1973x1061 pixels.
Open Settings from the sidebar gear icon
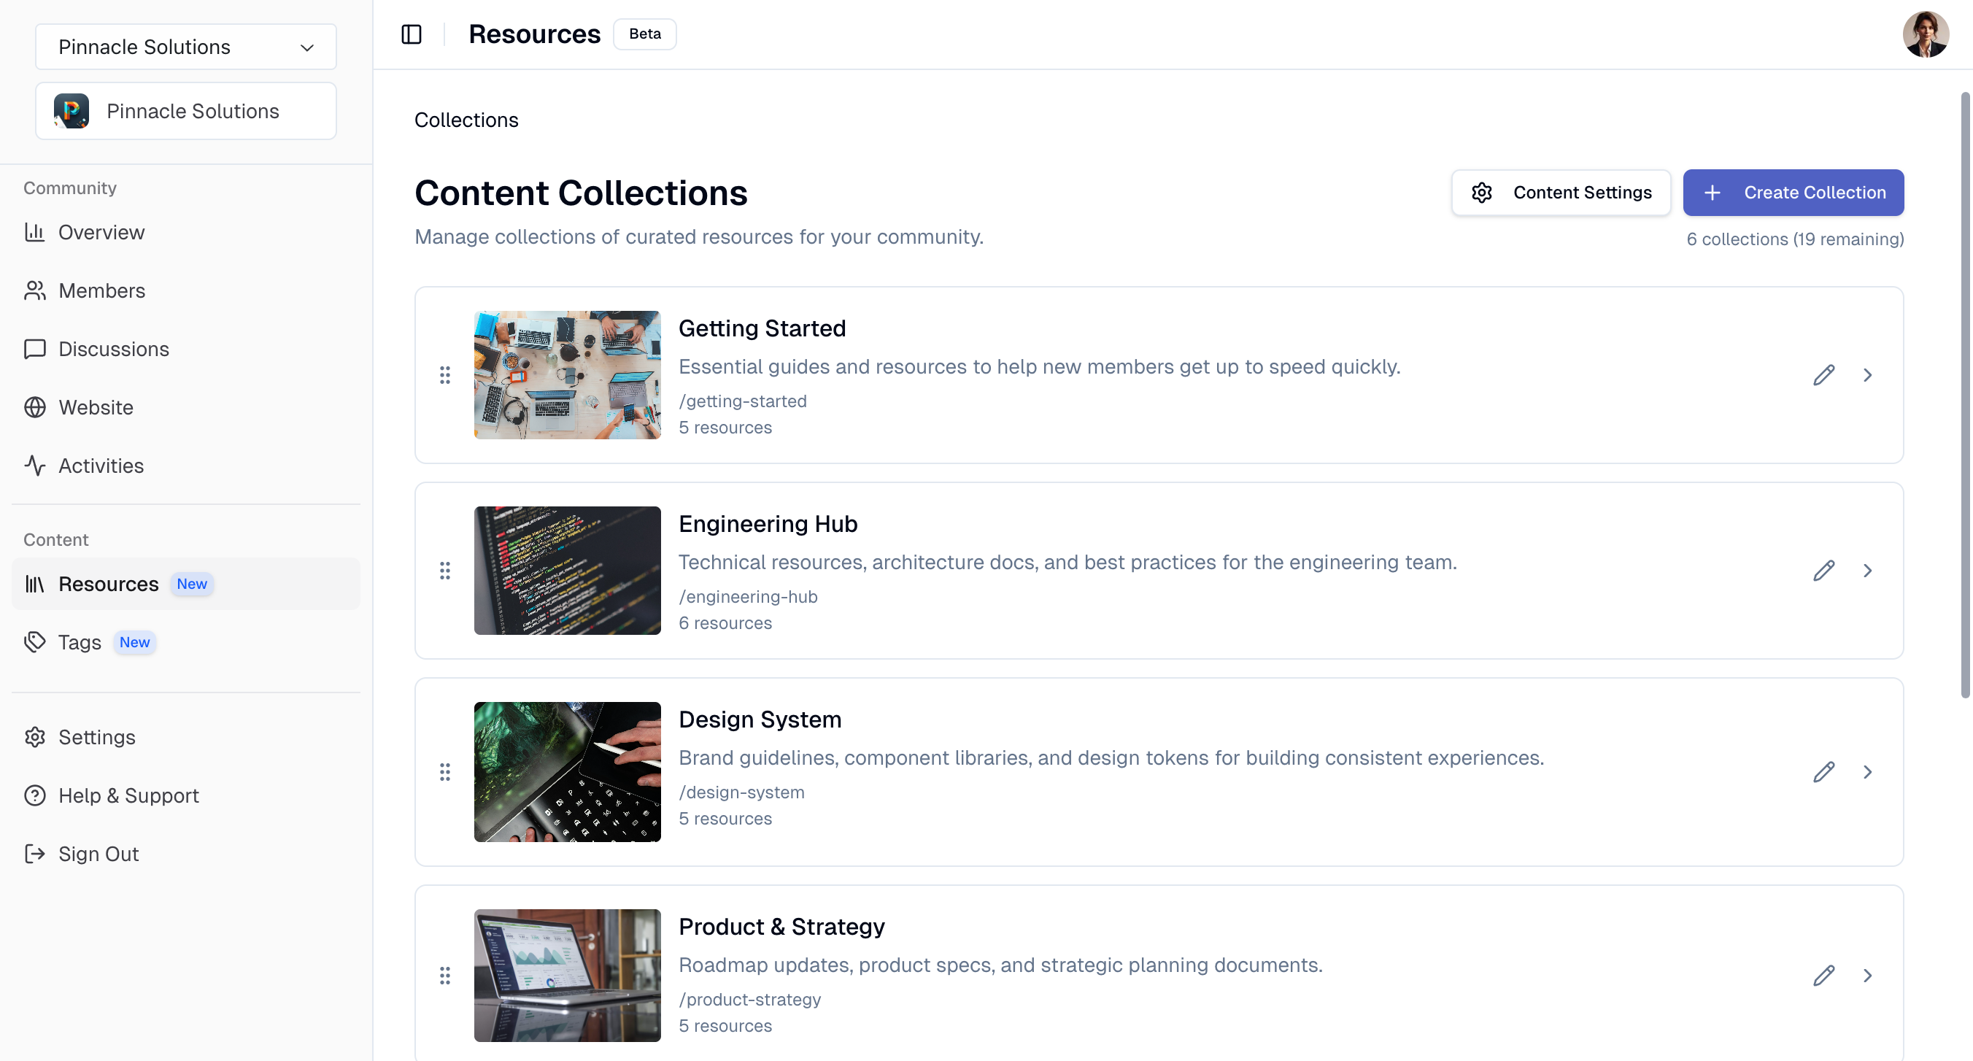click(x=36, y=737)
